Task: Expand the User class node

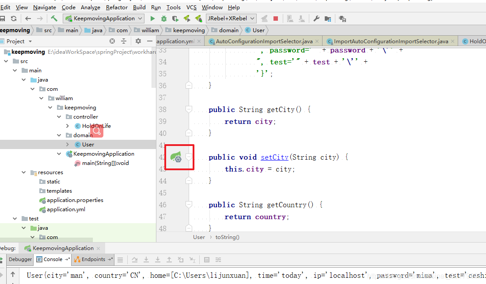Action: pos(68,145)
